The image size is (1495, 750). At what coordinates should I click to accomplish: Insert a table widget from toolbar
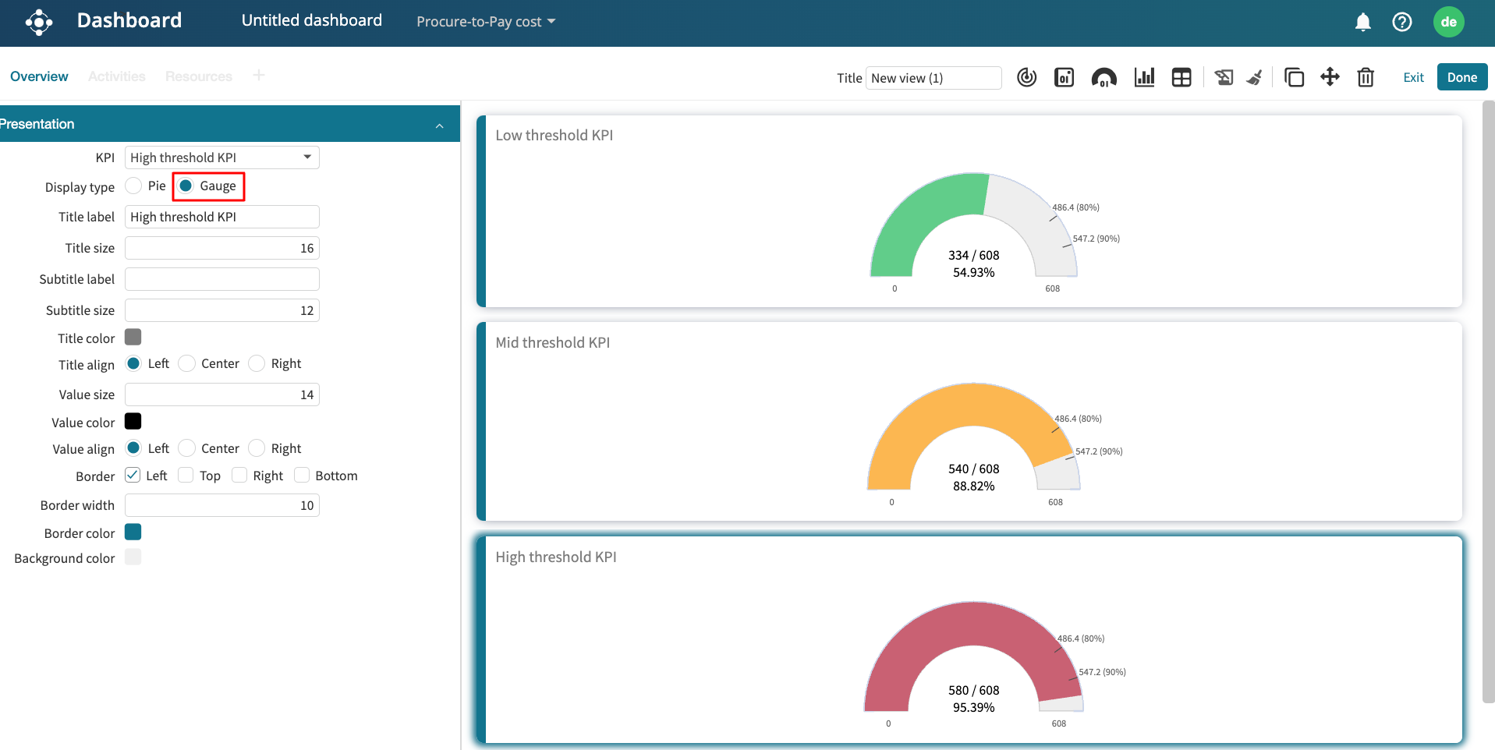click(1181, 77)
